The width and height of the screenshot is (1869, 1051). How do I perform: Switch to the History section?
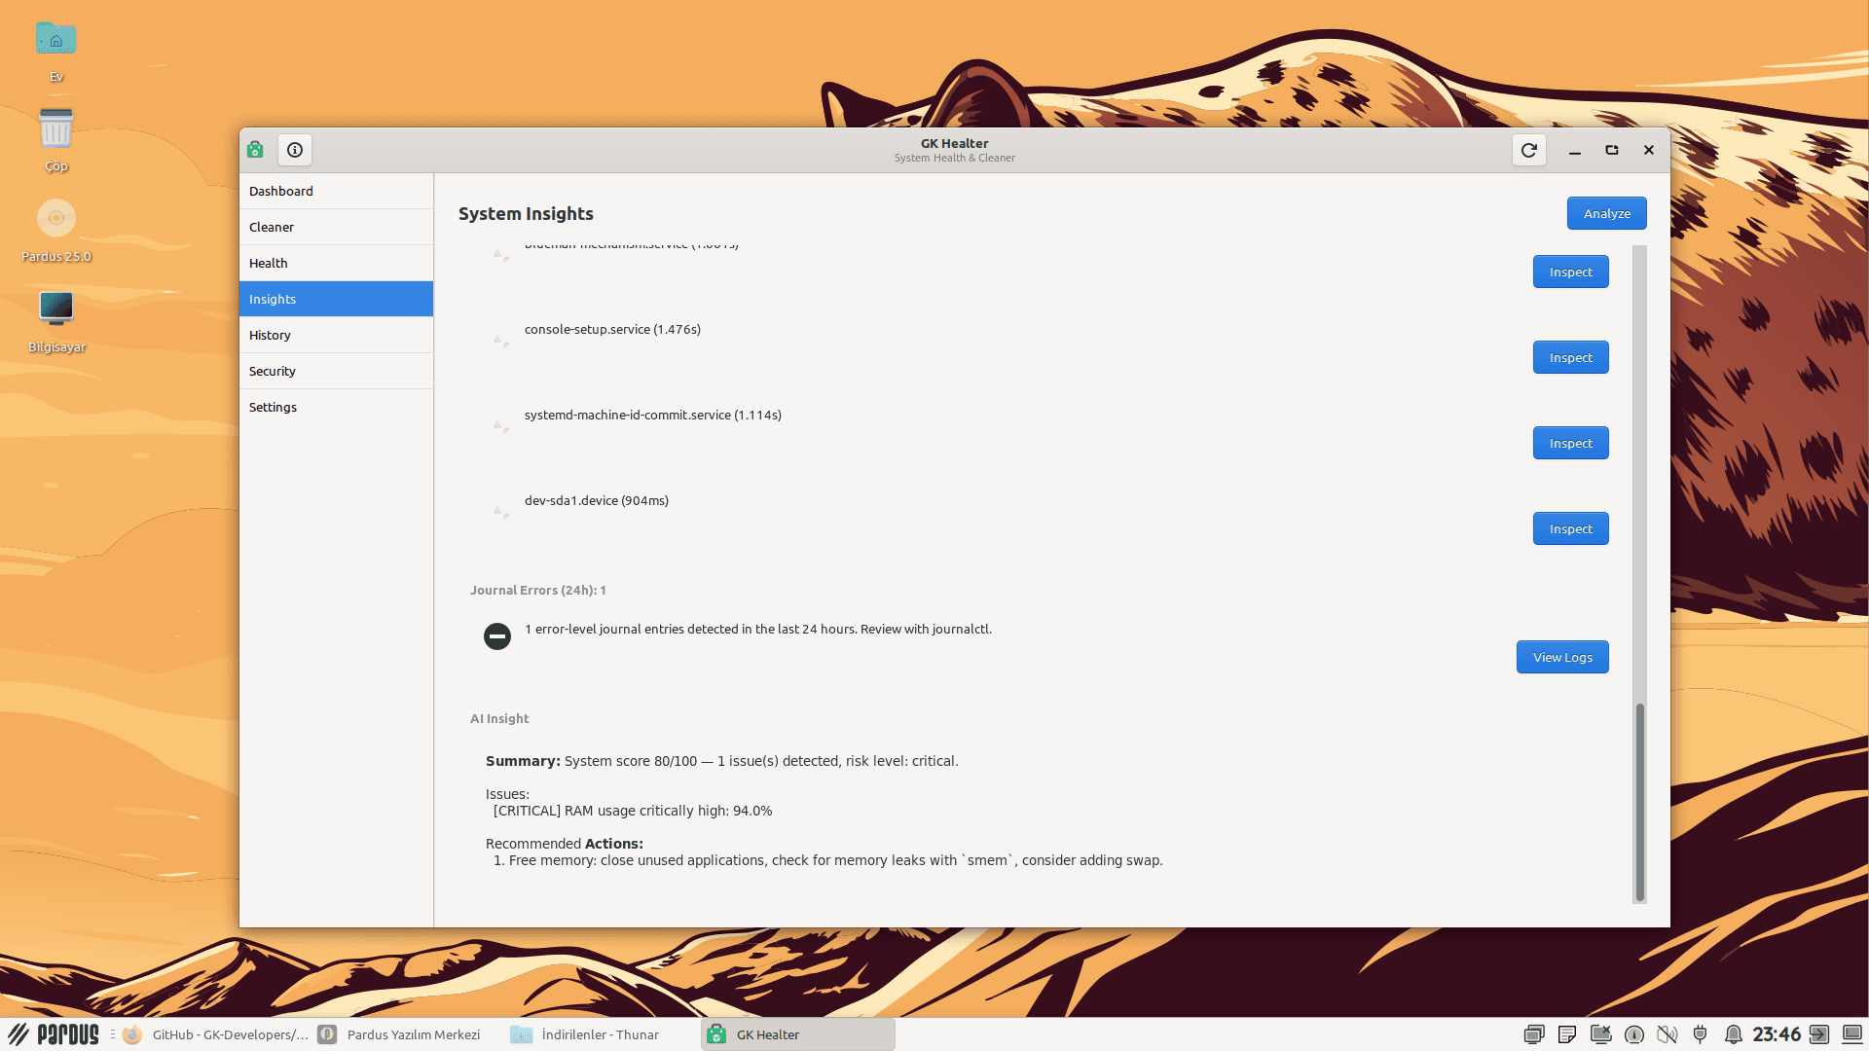point(335,335)
